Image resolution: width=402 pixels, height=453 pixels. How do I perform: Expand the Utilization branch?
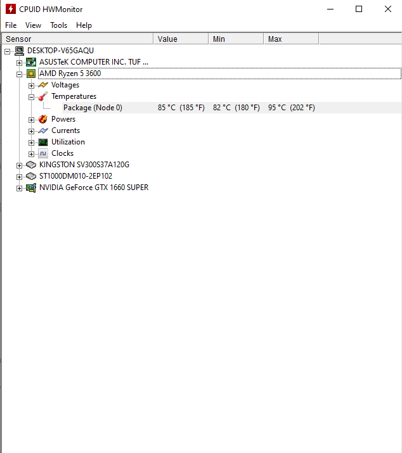(x=31, y=143)
